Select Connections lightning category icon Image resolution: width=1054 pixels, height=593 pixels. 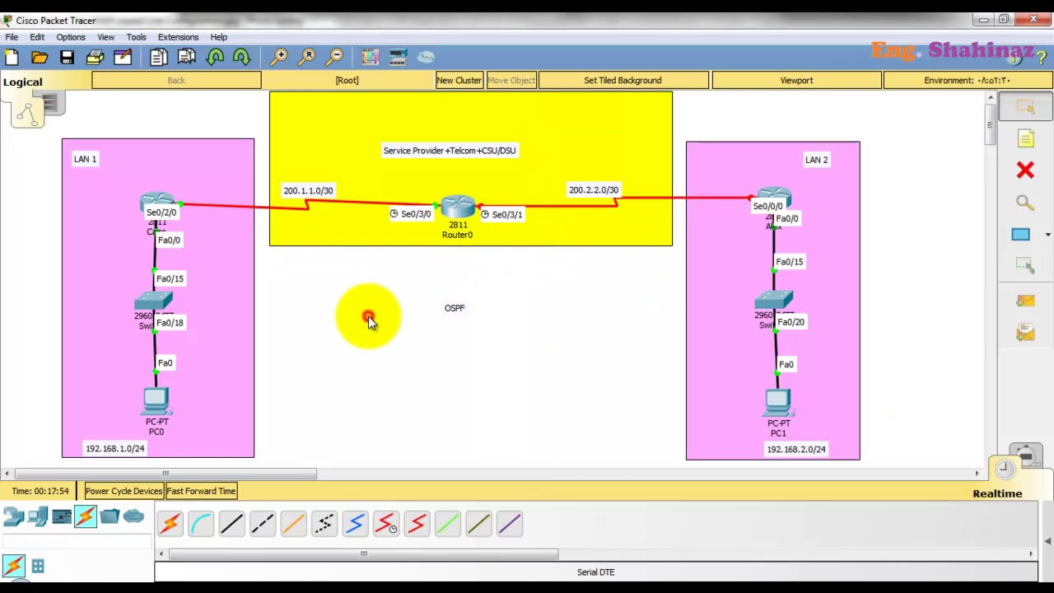coord(86,516)
